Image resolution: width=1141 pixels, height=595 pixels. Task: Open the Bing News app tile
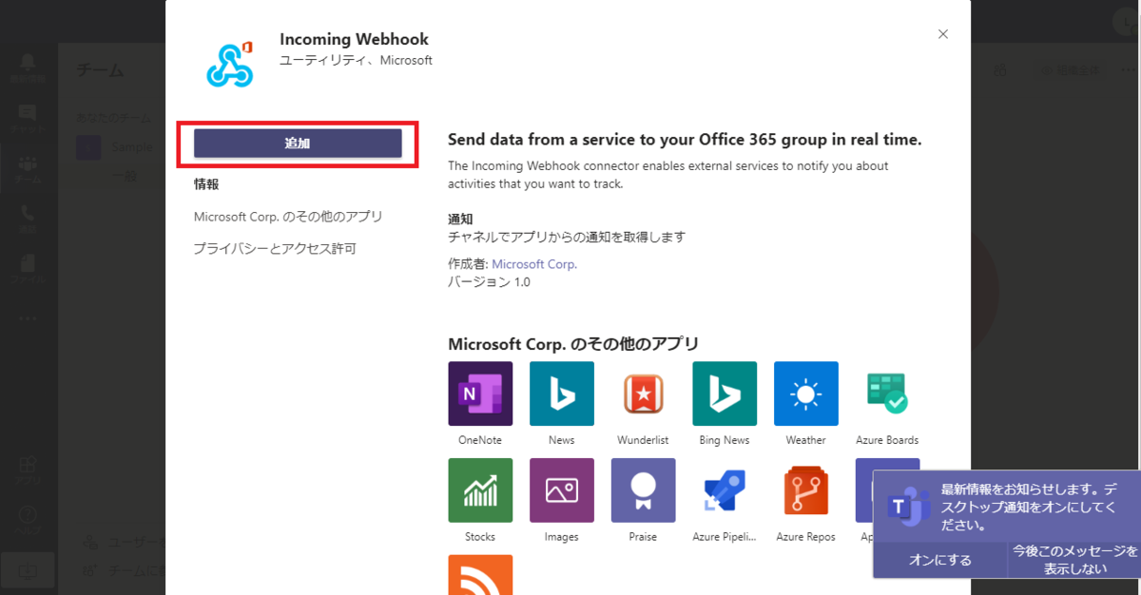725,393
